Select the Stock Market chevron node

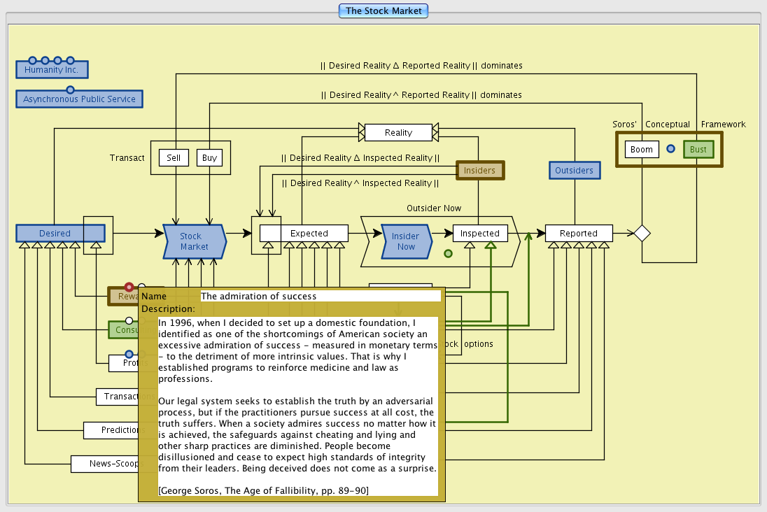coord(194,241)
